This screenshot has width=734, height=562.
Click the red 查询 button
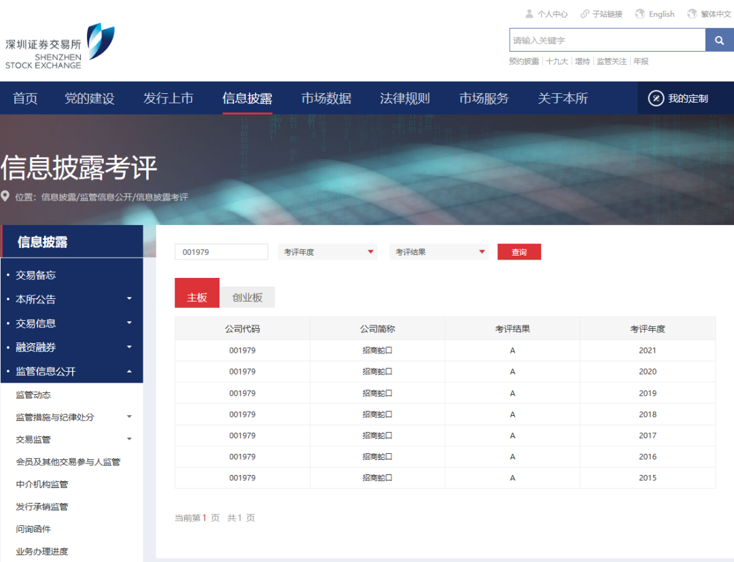click(x=519, y=251)
